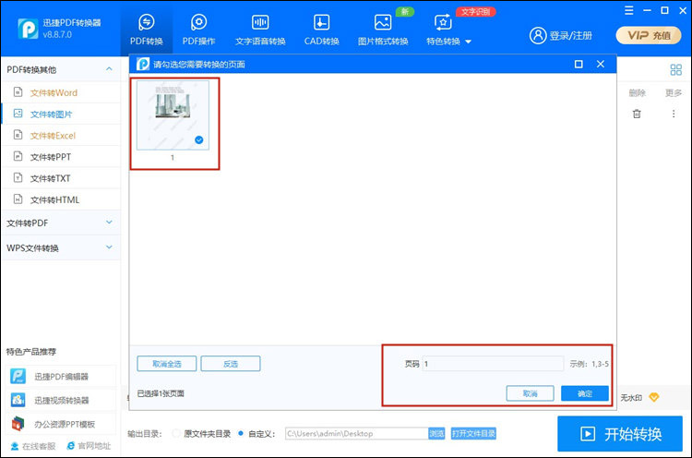Select 原文件夹目录 radio option

[176, 433]
